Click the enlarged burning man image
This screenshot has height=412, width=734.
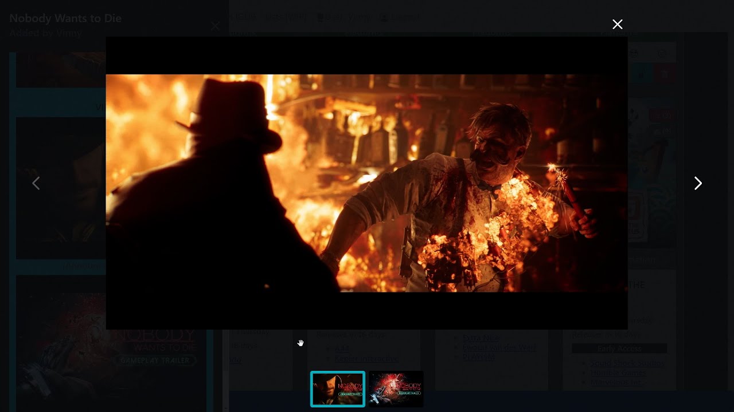tap(366, 183)
